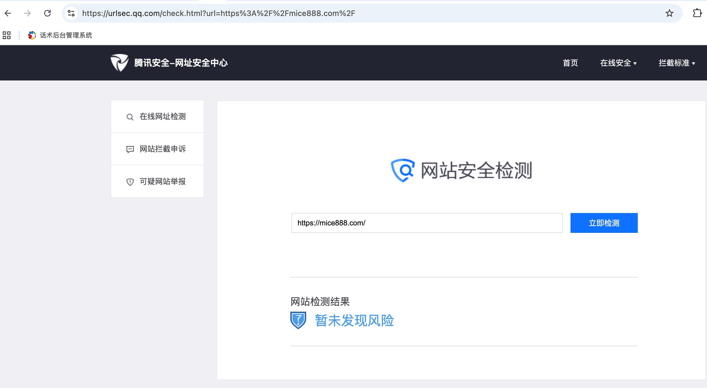Expand the 拦截标准 dropdown menu
The image size is (707, 388).
(x=677, y=63)
